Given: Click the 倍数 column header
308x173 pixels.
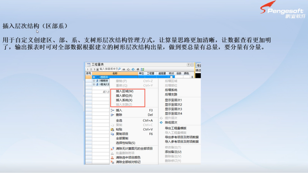Looking at the screenshot, I should click(179, 74).
